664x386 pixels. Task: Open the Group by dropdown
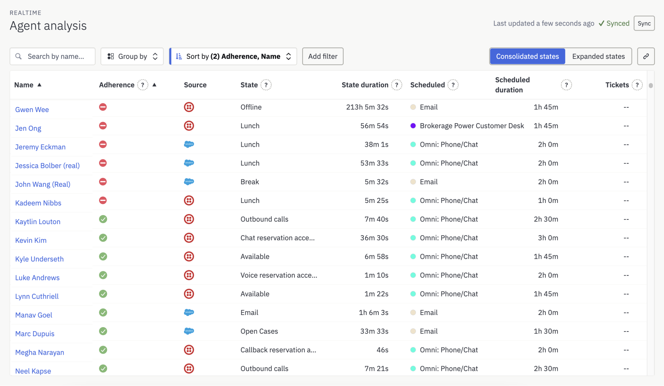[x=132, y=56]
